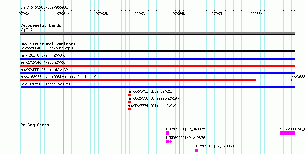Click the ruler's right arrowhead
This screenshot has width=305, height=154.
(294, 11)
